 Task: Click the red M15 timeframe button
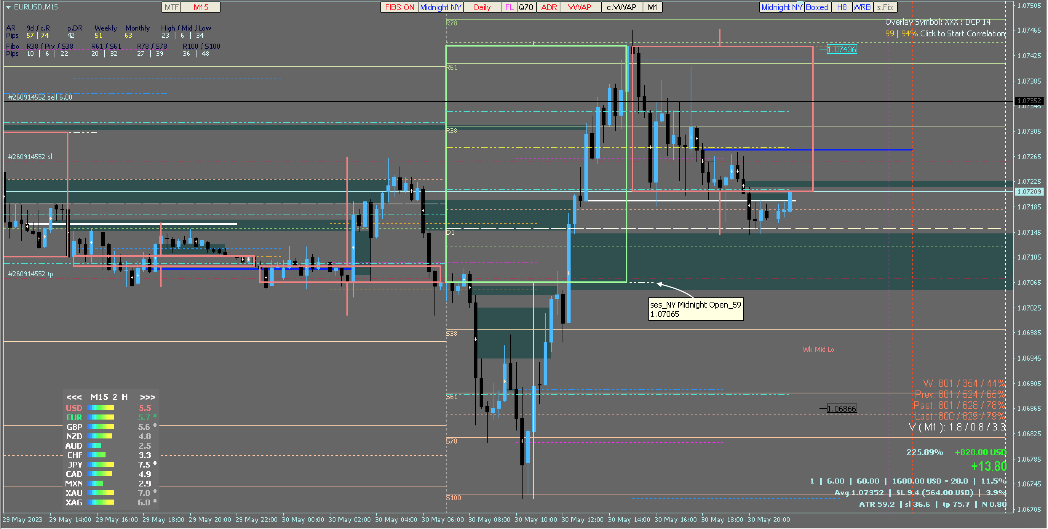(x=201, y=7)
